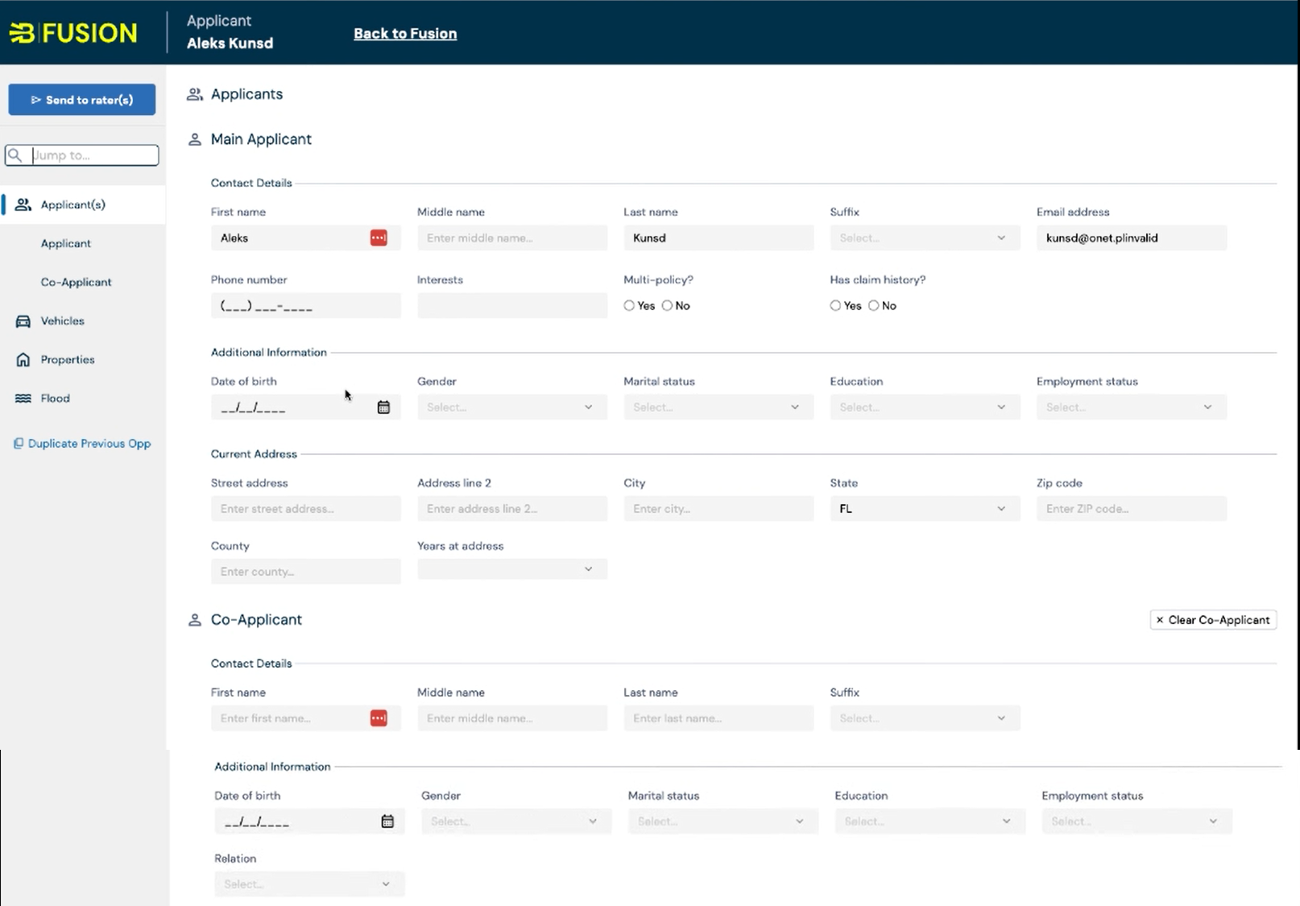Open Co-Applicant Education dropdown
The height and width of the screenshot is (906, 1300).
pyautogui.click(x=930, y=821)
